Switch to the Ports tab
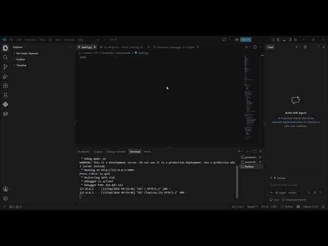The width and height of the screenshot is (328, 246). point(148,152)
